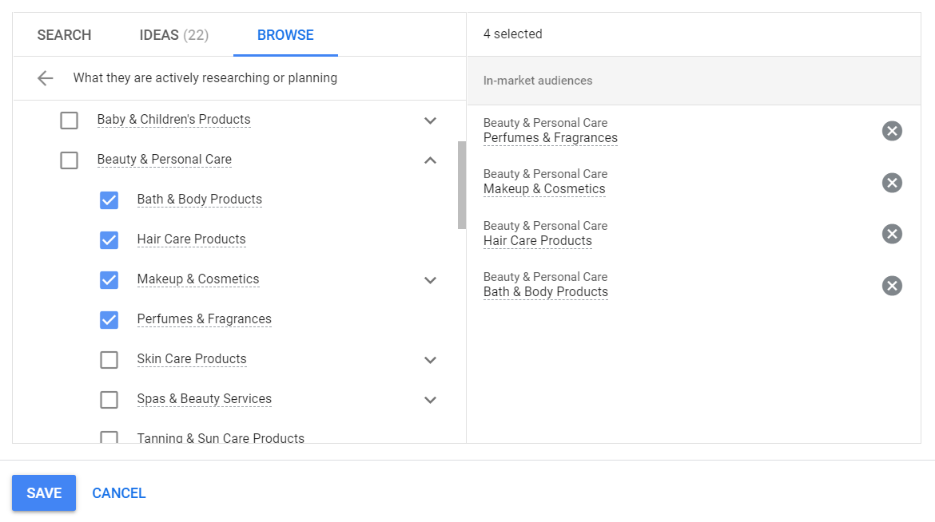The height and width of the screenshot is (522, 935).
Task: Collapse the Beauty & Personal Care category
Action: point(430,160)
